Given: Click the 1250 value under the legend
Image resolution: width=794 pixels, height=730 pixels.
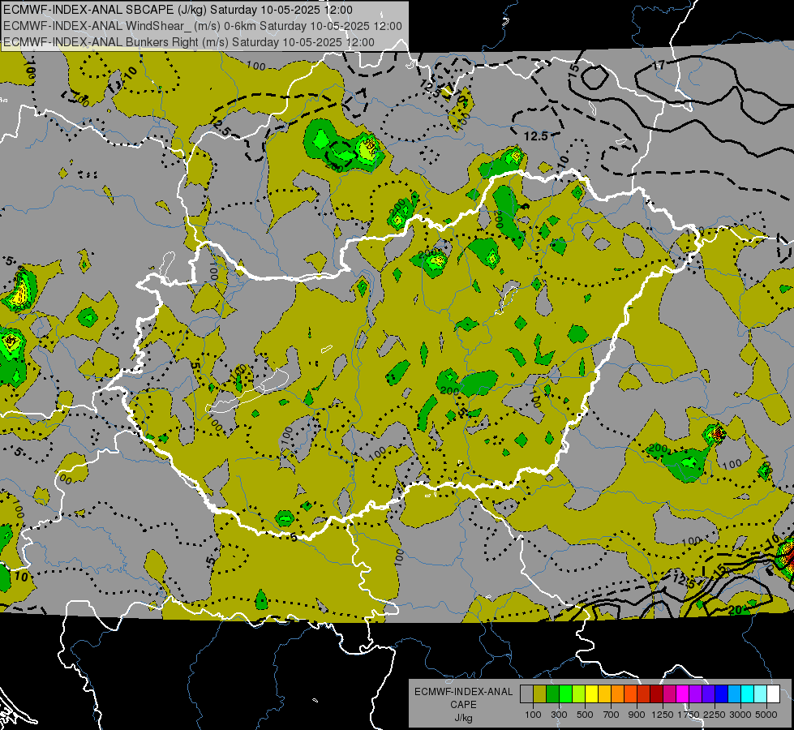Looking at the screenshot, I should click(x=663, y=715).
